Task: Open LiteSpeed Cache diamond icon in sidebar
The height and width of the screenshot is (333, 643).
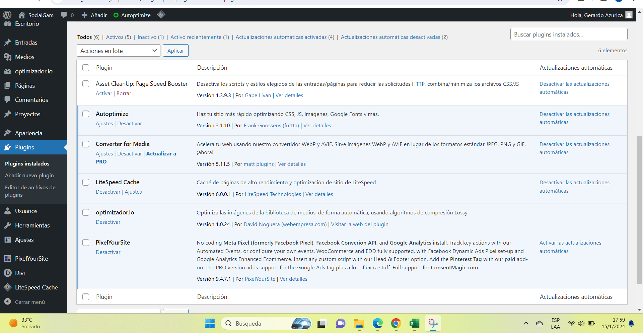Action: tap(8, 287)
